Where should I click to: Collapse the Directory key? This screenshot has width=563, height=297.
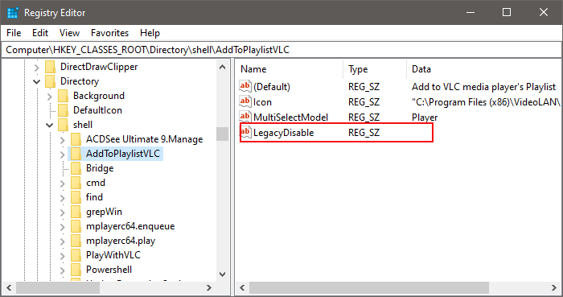[37, 81]
